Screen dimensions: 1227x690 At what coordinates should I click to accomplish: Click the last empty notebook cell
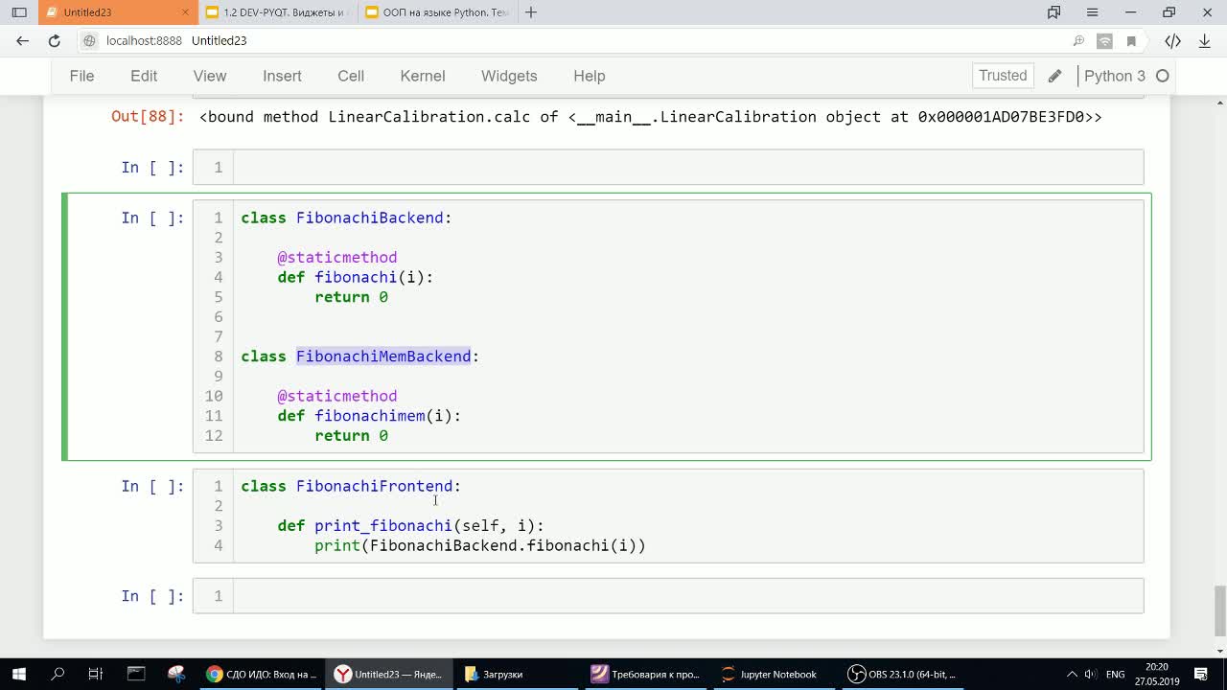coord(688,596)
